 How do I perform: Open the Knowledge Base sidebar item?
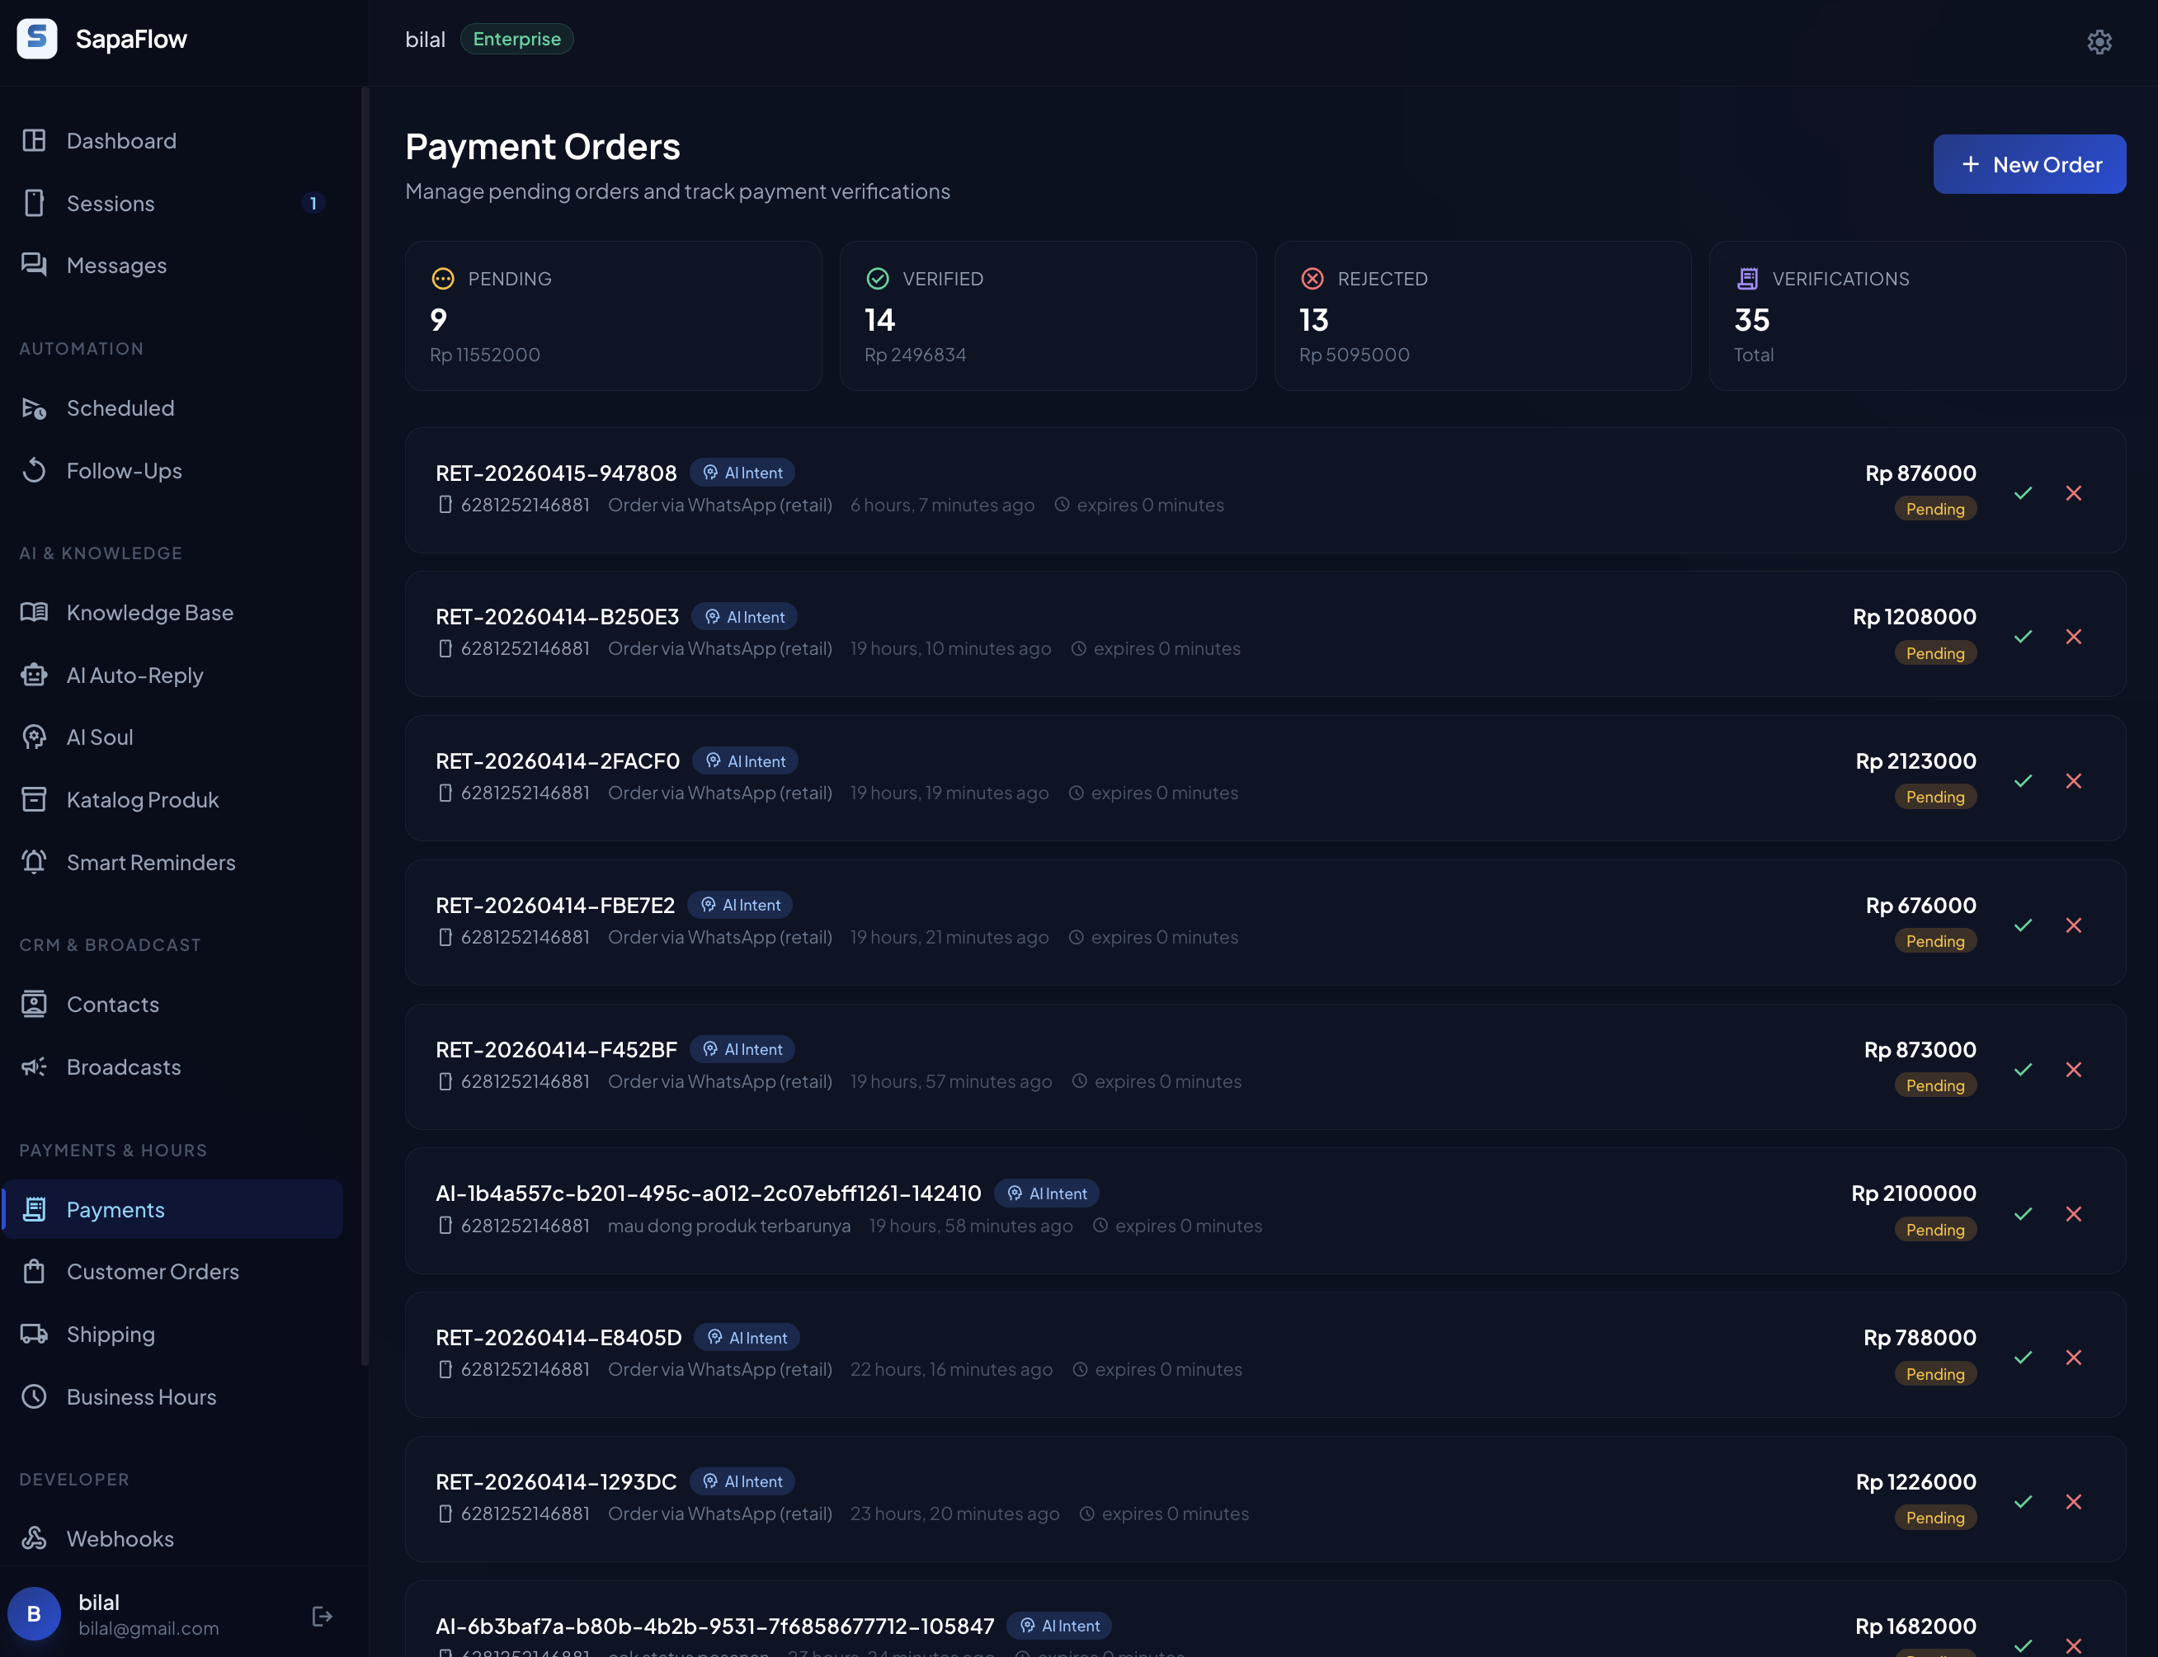(x=150, y=613)
